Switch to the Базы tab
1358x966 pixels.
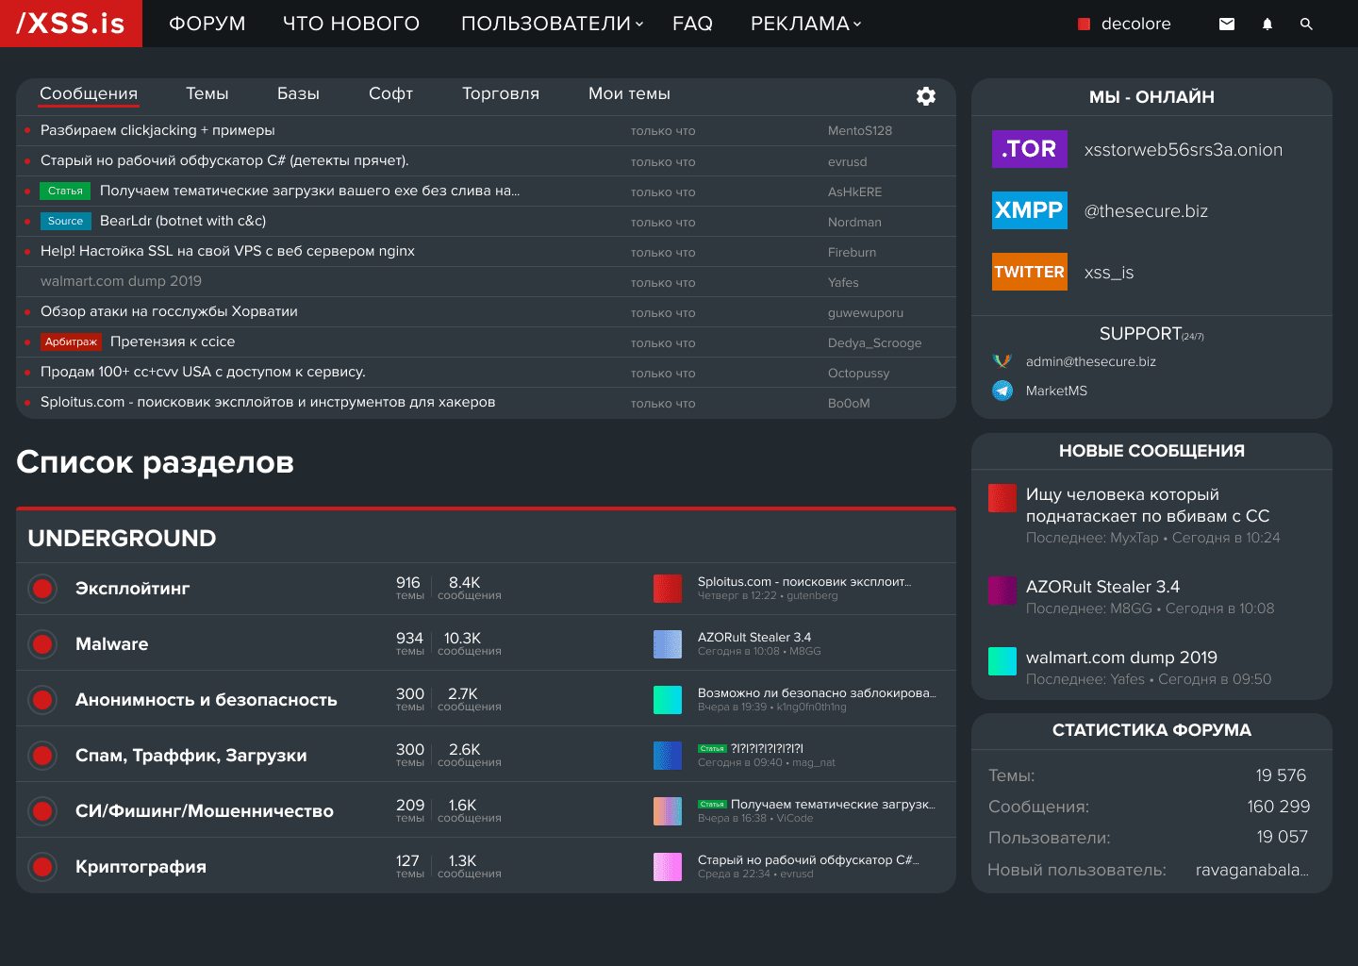click(298, 93)
